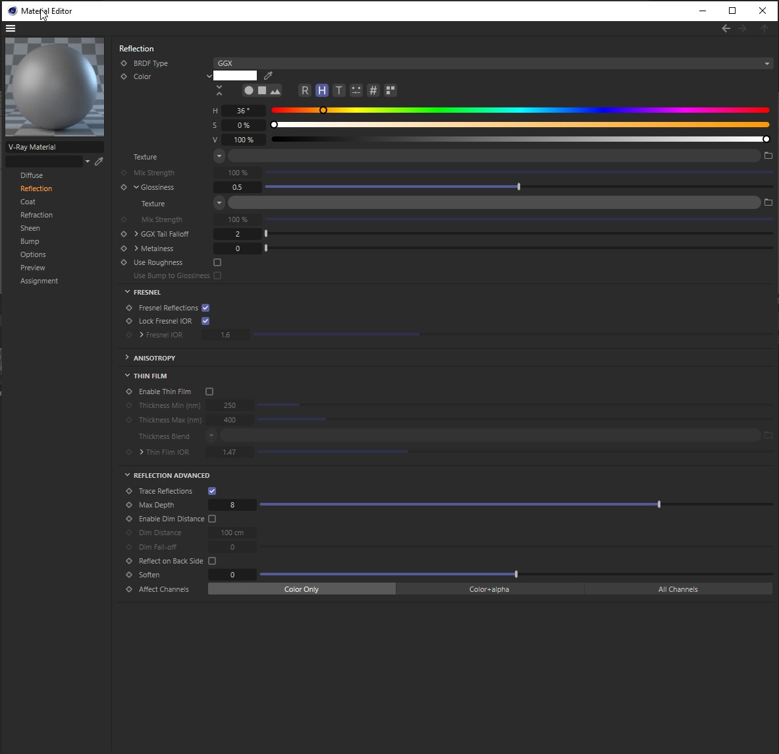Click the Hue value field 36°
The image size is (779, 754).
point(244,111)
